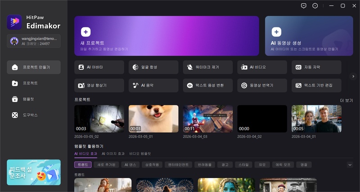Launch the 워터마크 제거 tool
This screenshot has width=360, height=192.
tap(208, 67)
